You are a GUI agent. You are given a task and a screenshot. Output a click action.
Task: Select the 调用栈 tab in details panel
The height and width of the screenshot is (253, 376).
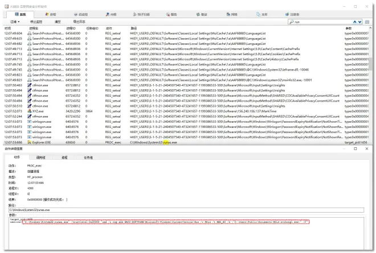[40, 157]
